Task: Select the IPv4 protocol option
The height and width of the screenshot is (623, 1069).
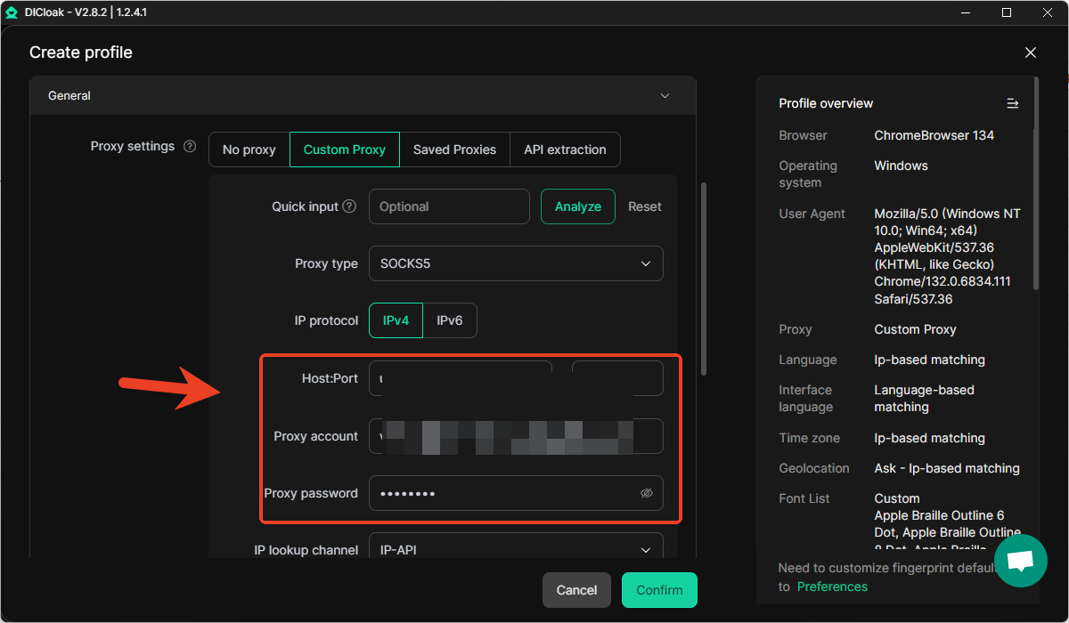Action: tap(396, 320)
